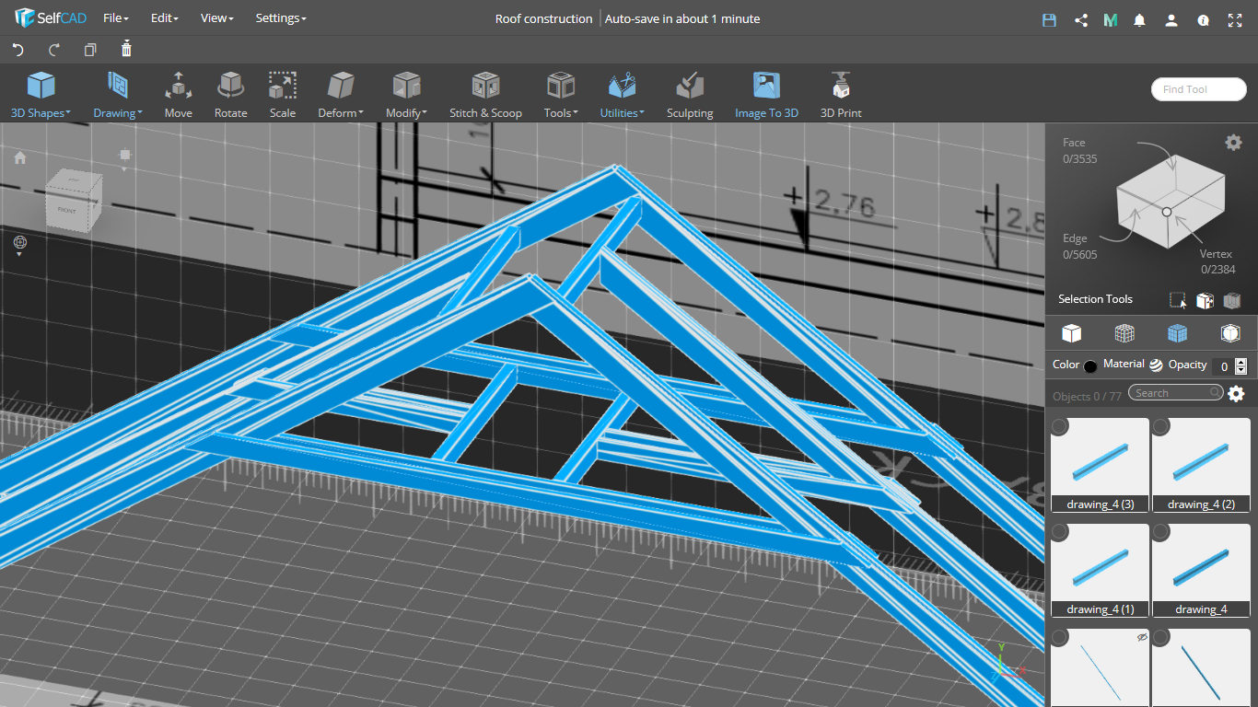1258x707 pixels.
Task: Click the Objects 0 / 77 counter
Action: pyautogui.click(x=1088, y=396)
